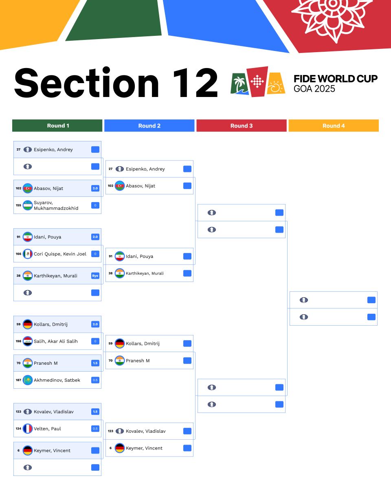The image size is (391, 489).
Task: Click the Bye badge beside Karthikeyan, Murali
Action: tap(95, 275)
